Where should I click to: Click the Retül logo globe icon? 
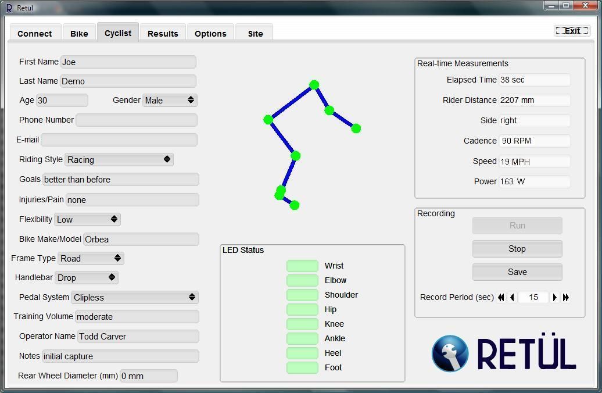point(450,353)
